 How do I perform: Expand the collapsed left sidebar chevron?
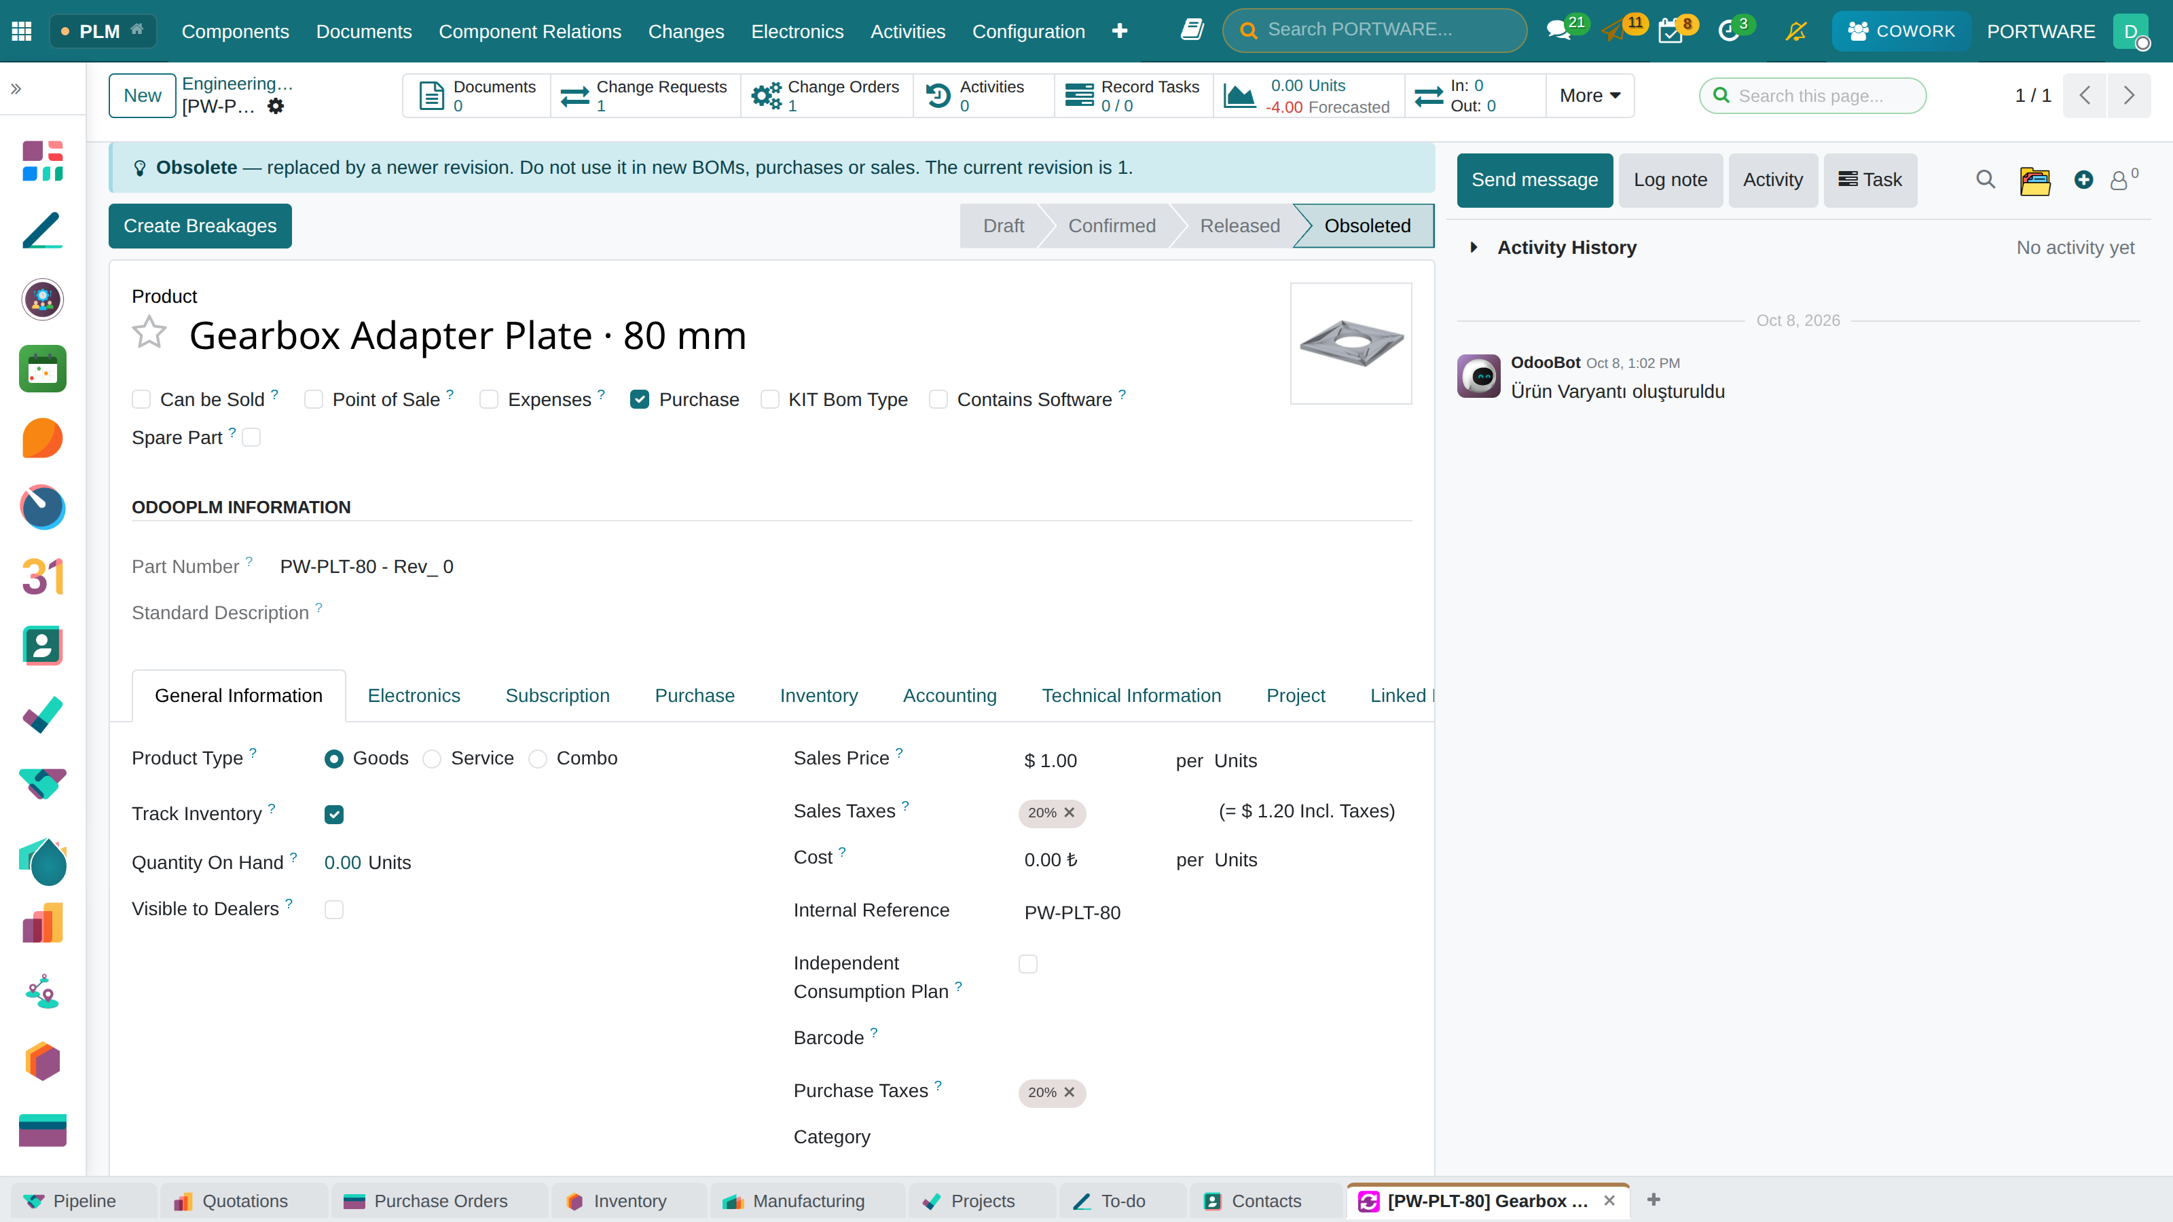(x=16, y=88)
